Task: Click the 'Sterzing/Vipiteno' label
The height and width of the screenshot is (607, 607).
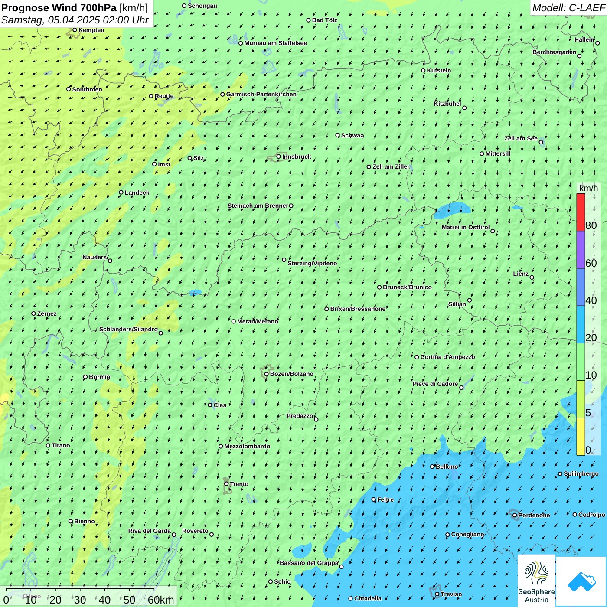Action: click(x=312, y=263)
